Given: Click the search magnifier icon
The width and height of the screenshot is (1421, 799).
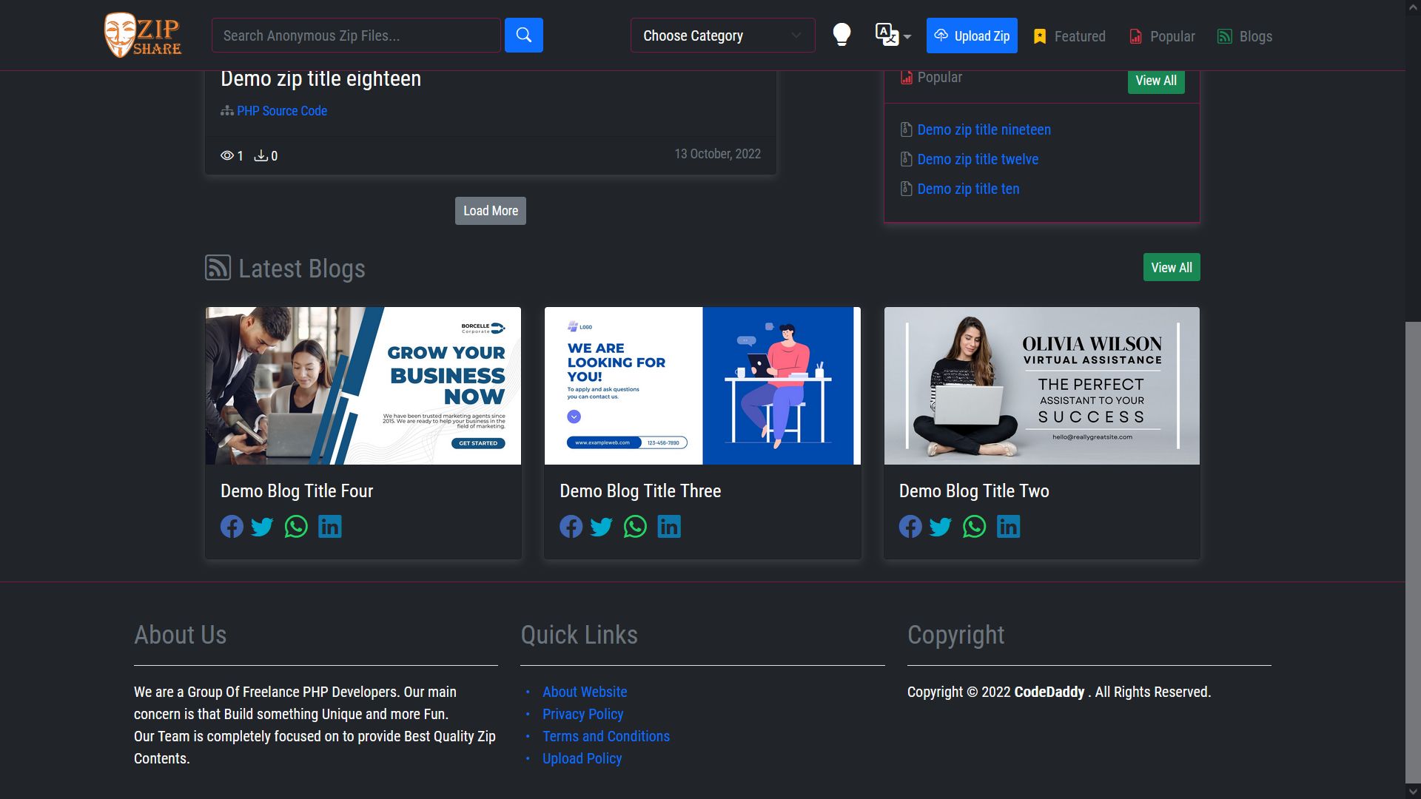Looking at the screenshot, I should pyautogui.click(x=523, y=35).
